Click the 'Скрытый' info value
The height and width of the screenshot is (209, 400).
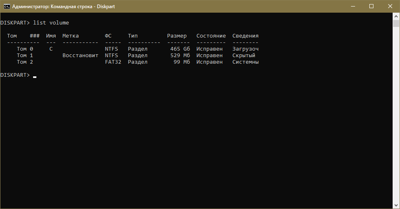click(244, 56)
